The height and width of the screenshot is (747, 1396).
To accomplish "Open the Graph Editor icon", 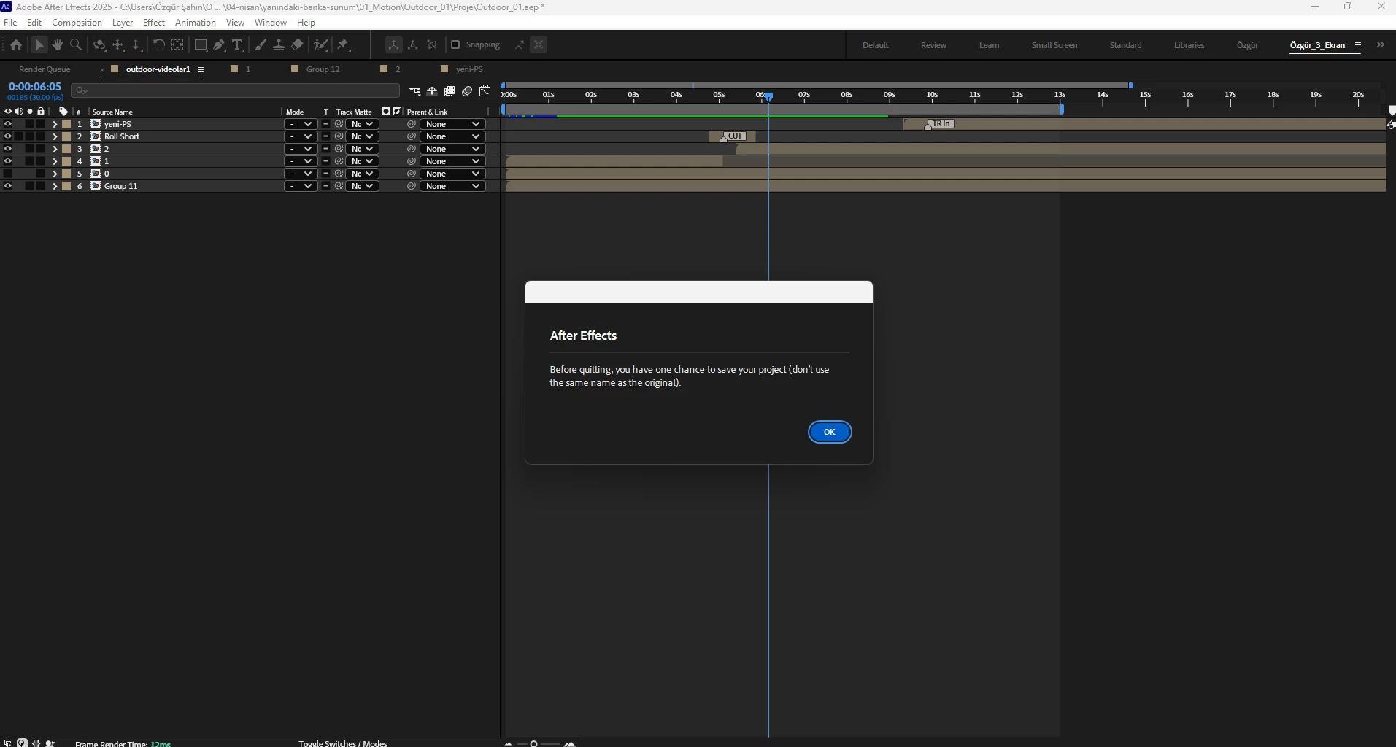I will tap(485, 91).
